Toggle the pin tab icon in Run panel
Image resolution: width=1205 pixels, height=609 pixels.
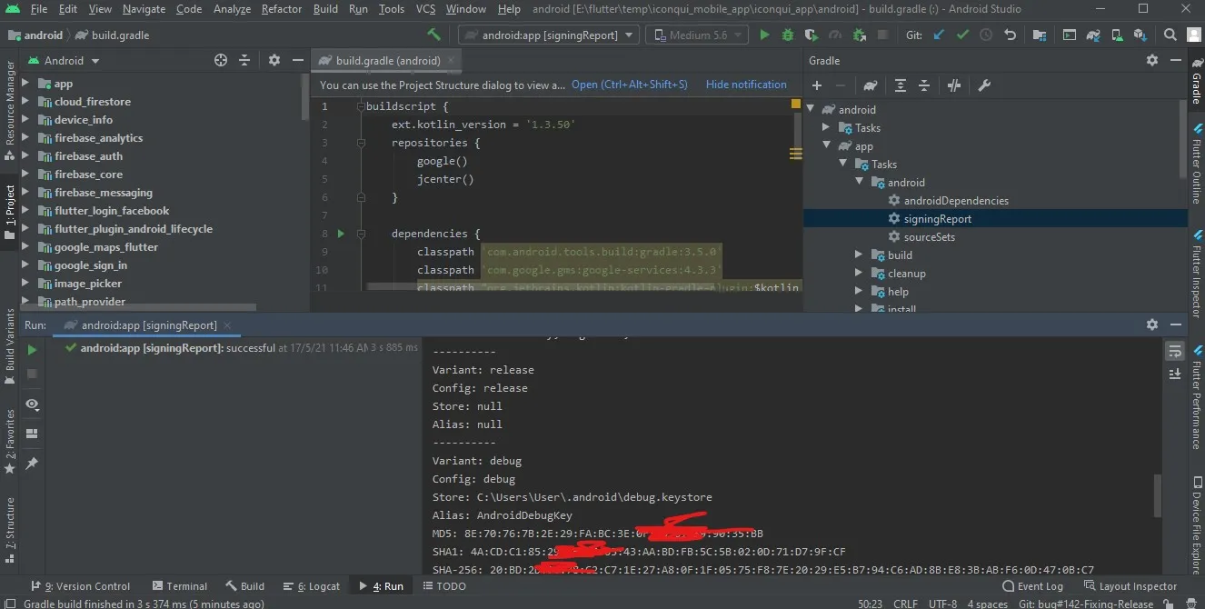click(x=32, y=464)
